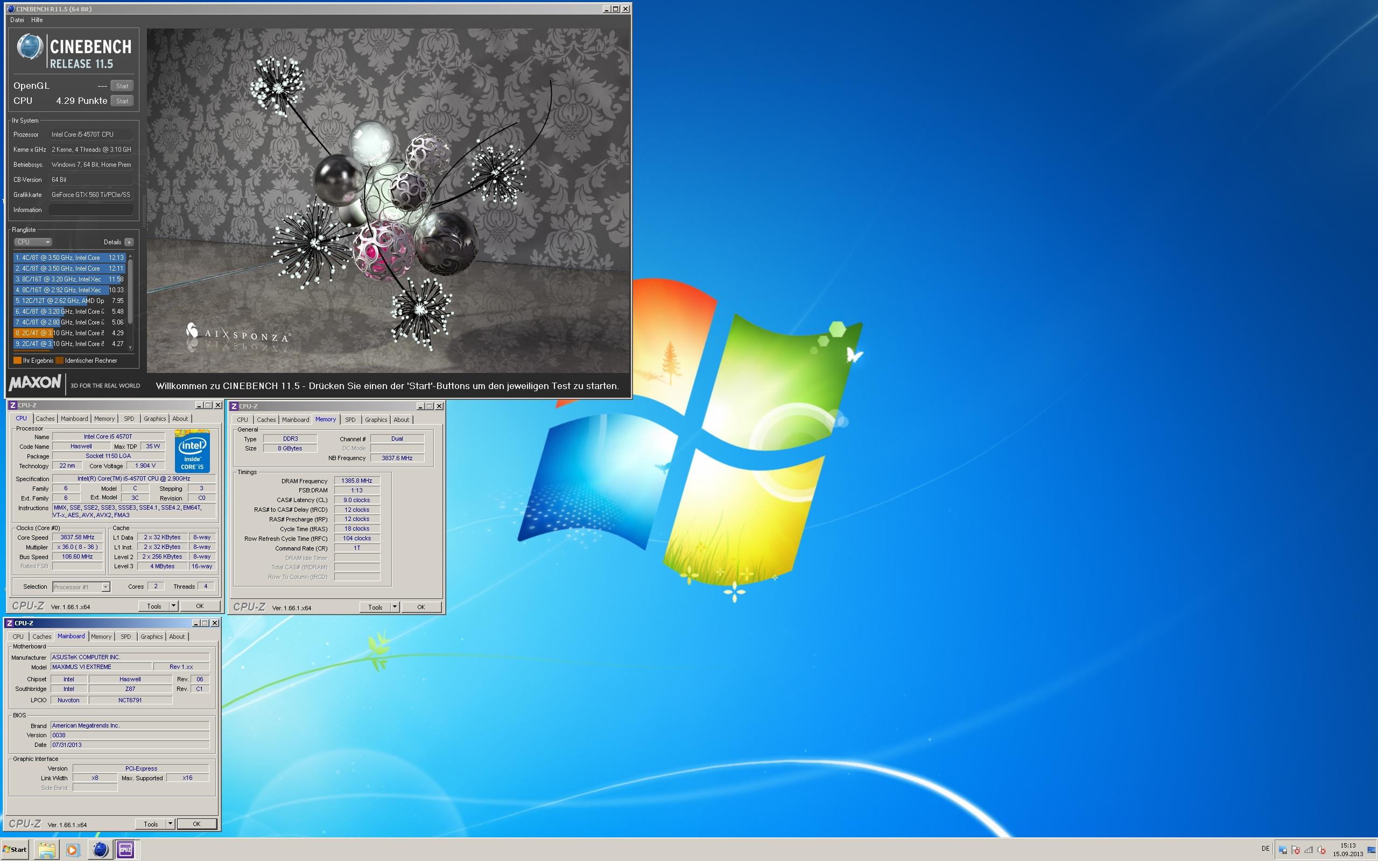Click the Information input field

click(x=91, y=209)
